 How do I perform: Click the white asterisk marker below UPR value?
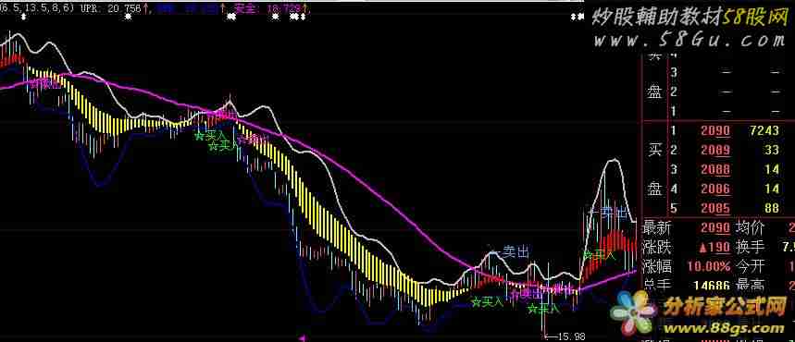coord(129,17)
